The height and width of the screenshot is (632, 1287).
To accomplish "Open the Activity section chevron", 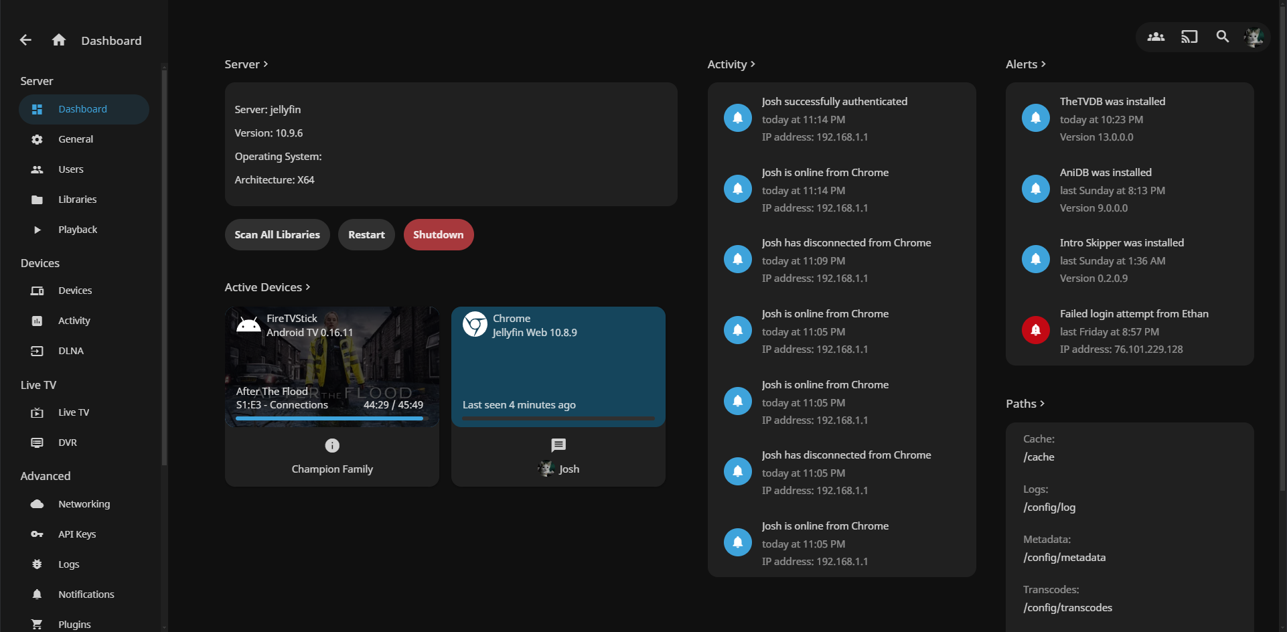I will [752, 64].
